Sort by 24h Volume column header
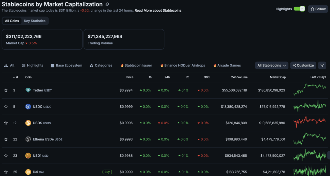Screen dimensions: 330x176 pos(239,77)
